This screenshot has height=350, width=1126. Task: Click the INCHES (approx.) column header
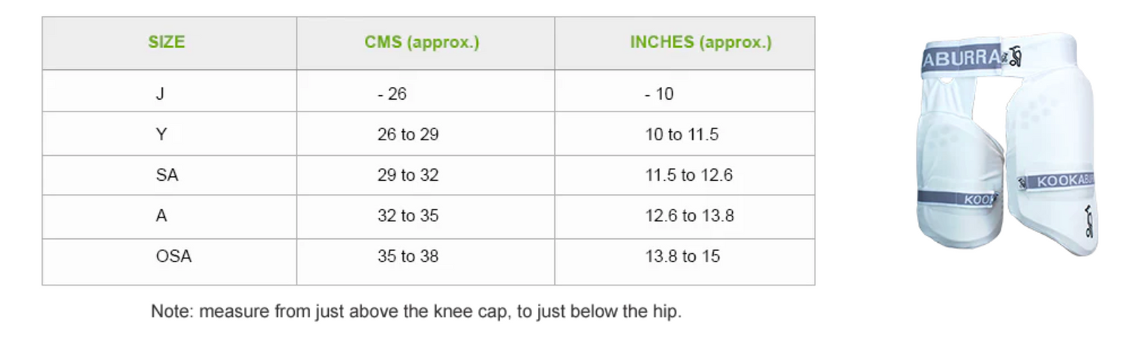click(x=700, y=43)
